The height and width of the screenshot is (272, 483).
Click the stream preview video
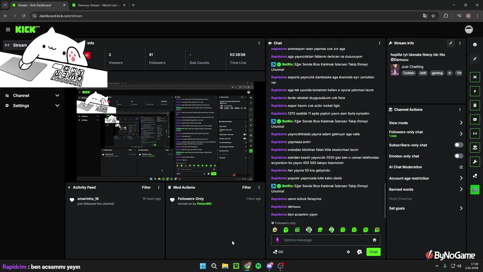[x=165, y=132]
